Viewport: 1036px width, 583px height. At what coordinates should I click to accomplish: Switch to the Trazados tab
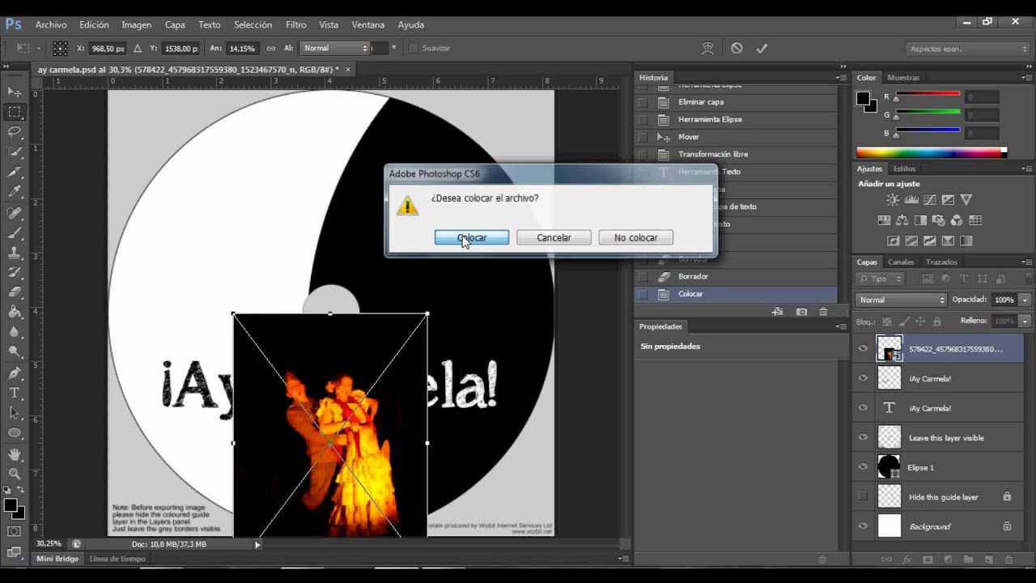pos(941,262)
